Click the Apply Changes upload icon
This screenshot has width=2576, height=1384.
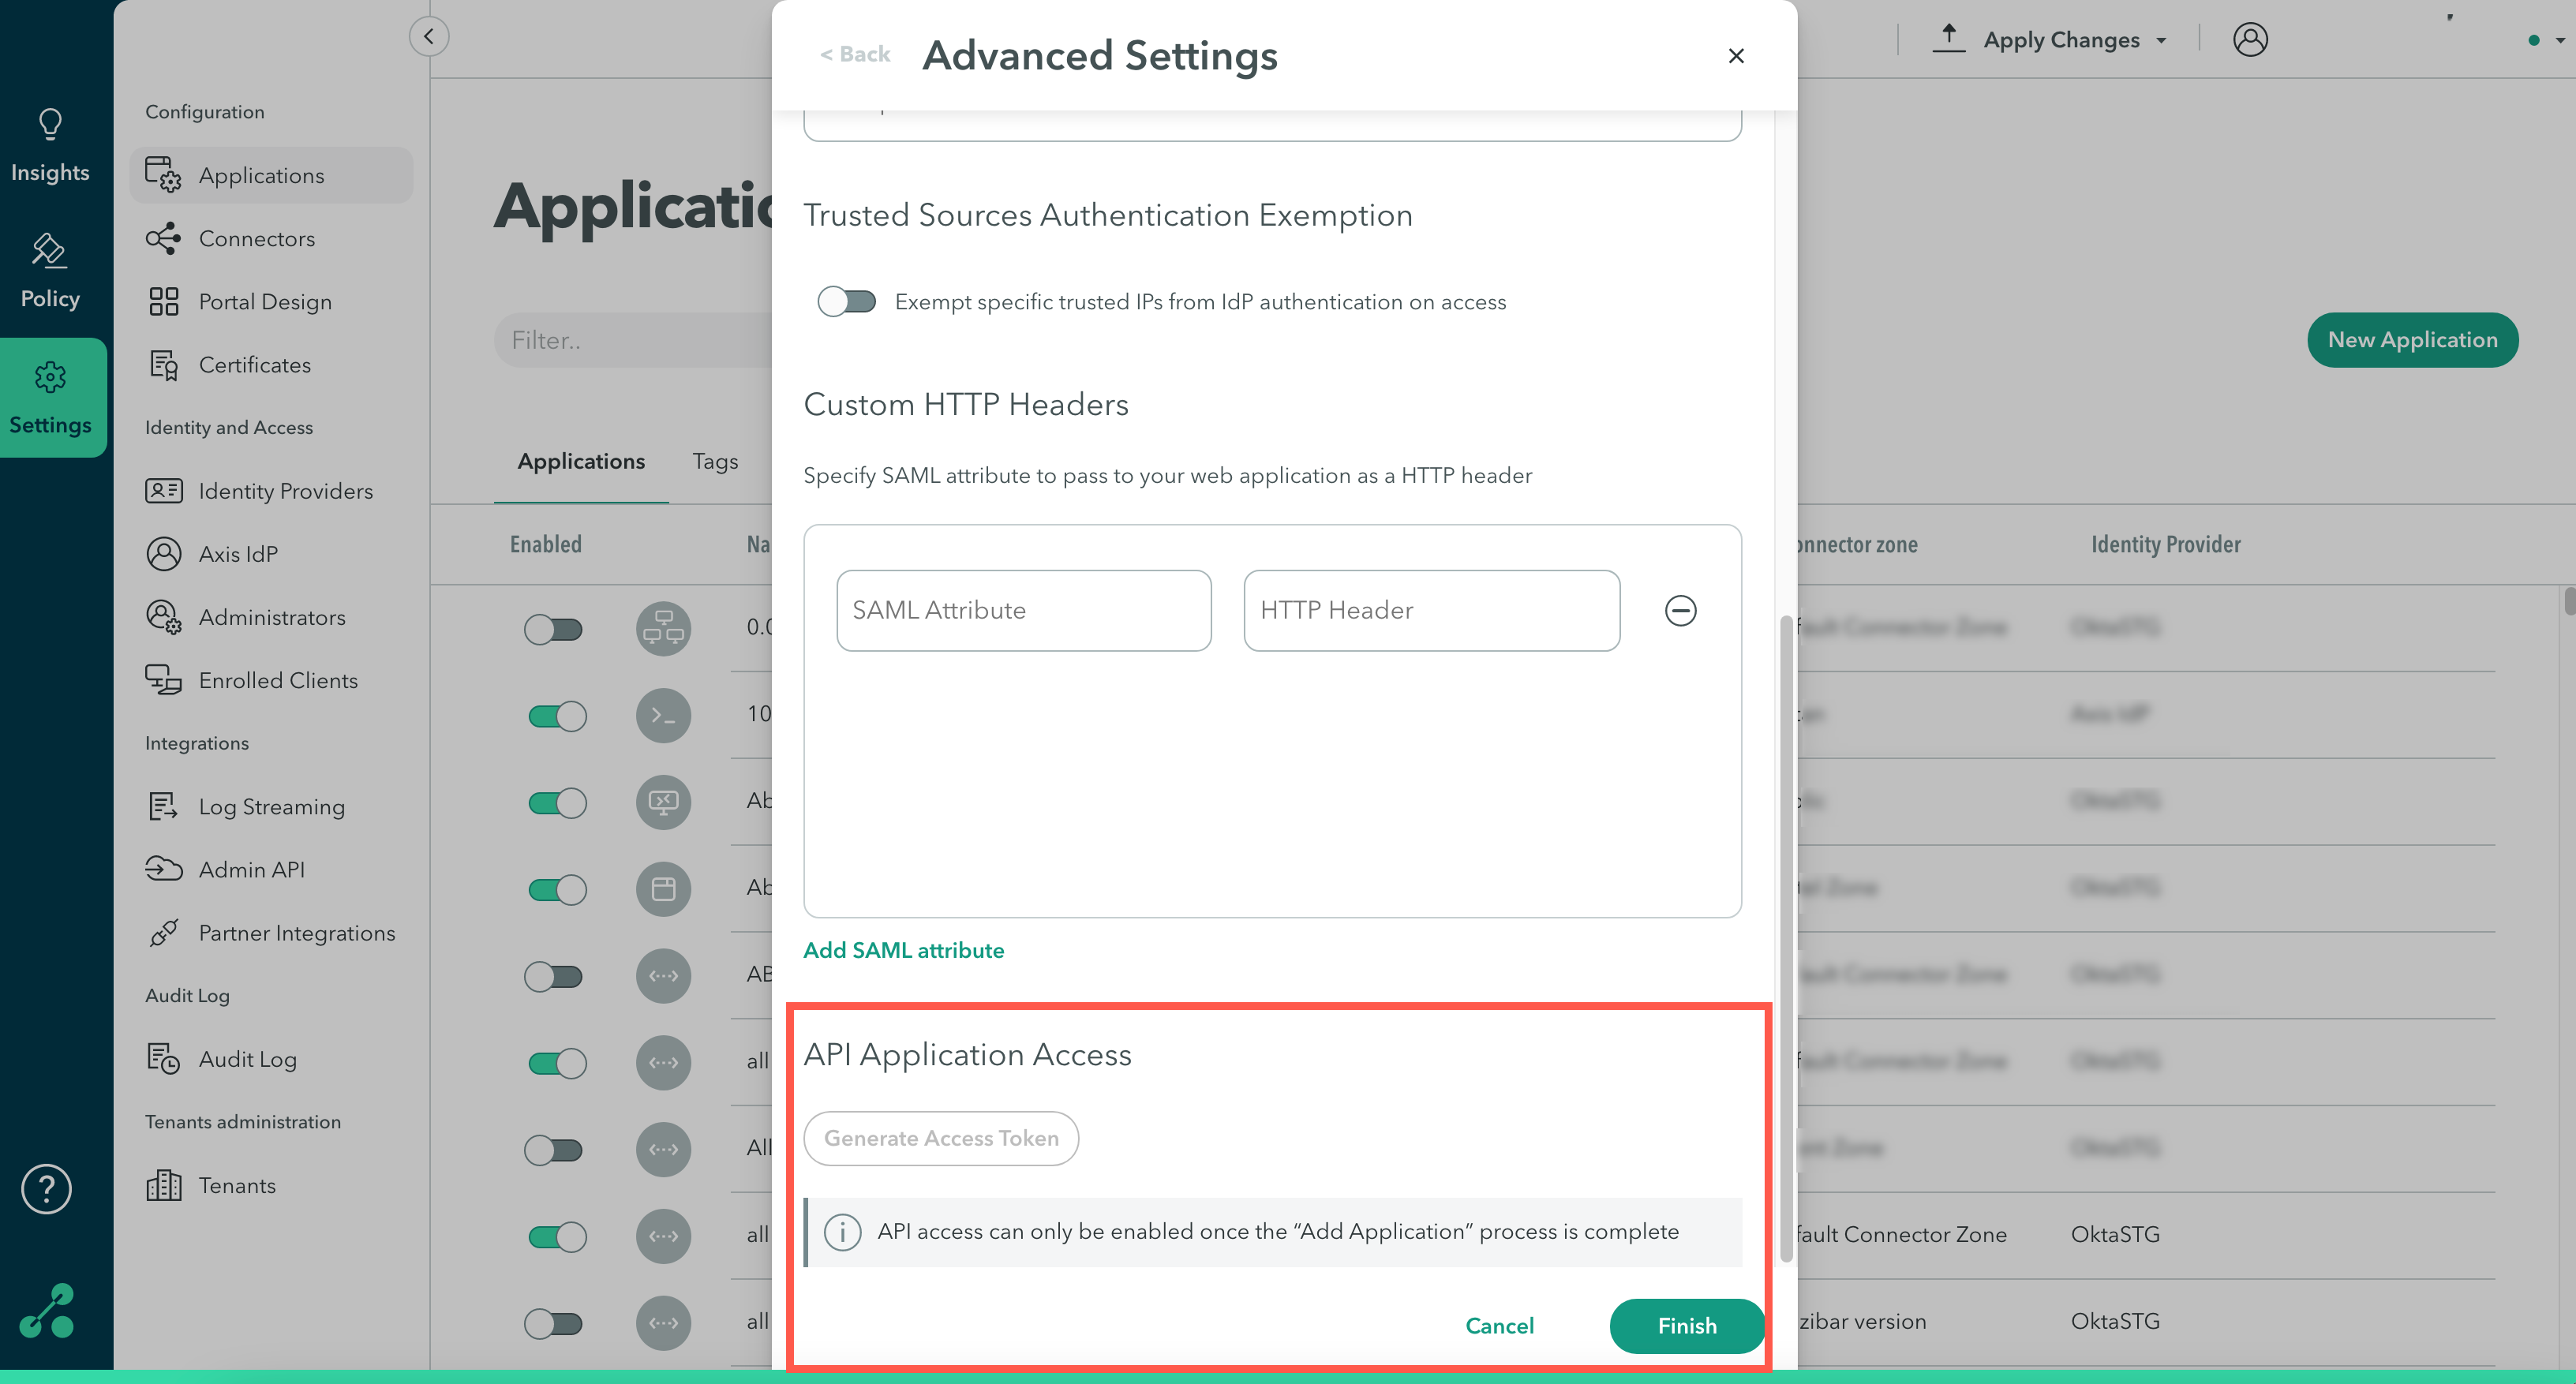tap(1949, 38)
